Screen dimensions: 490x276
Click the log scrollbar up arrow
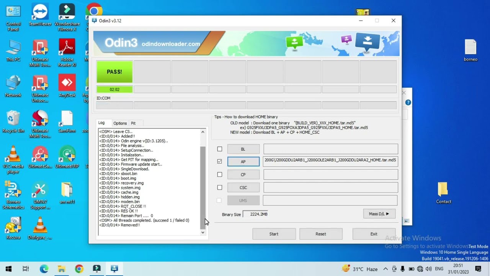tap(203, 132)
